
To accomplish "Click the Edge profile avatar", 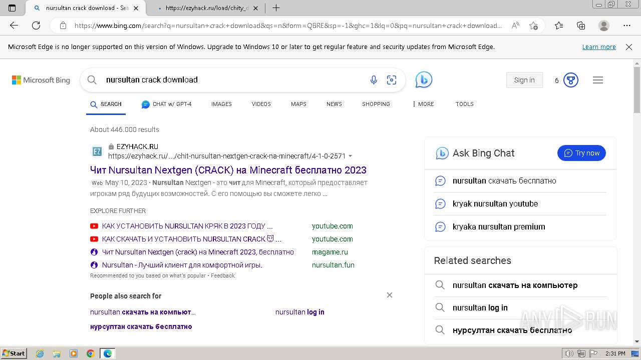I will (604, 25).
